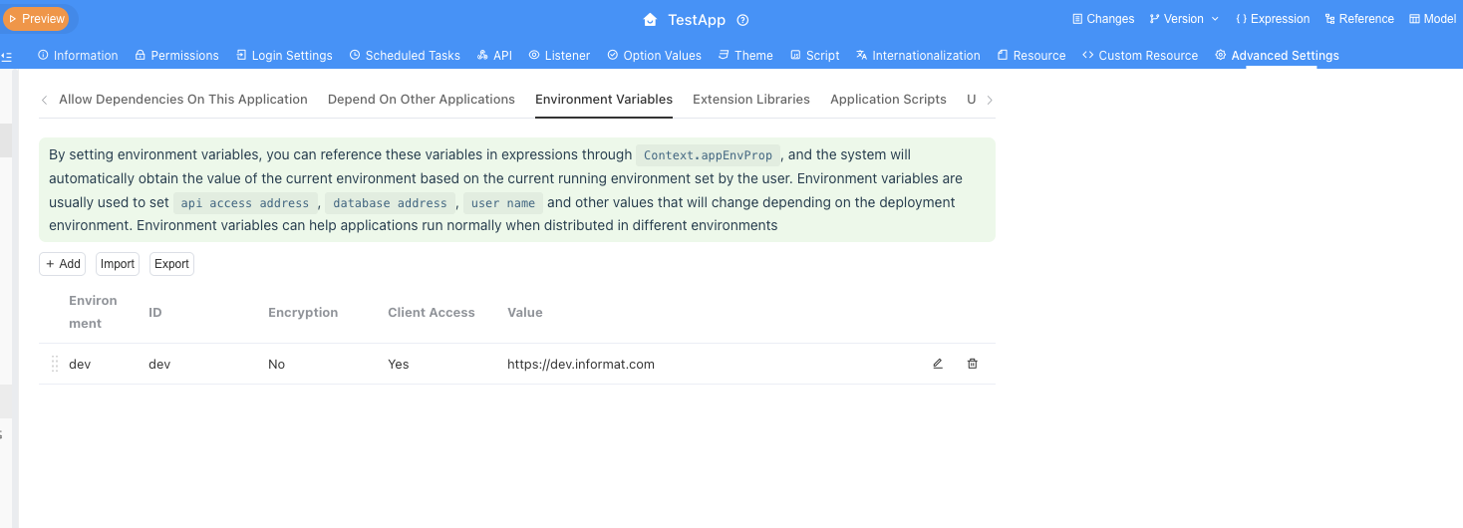Open the Model view
Image resolution: width=1463 pixels, height=528 pixels.
[1432, 19]
